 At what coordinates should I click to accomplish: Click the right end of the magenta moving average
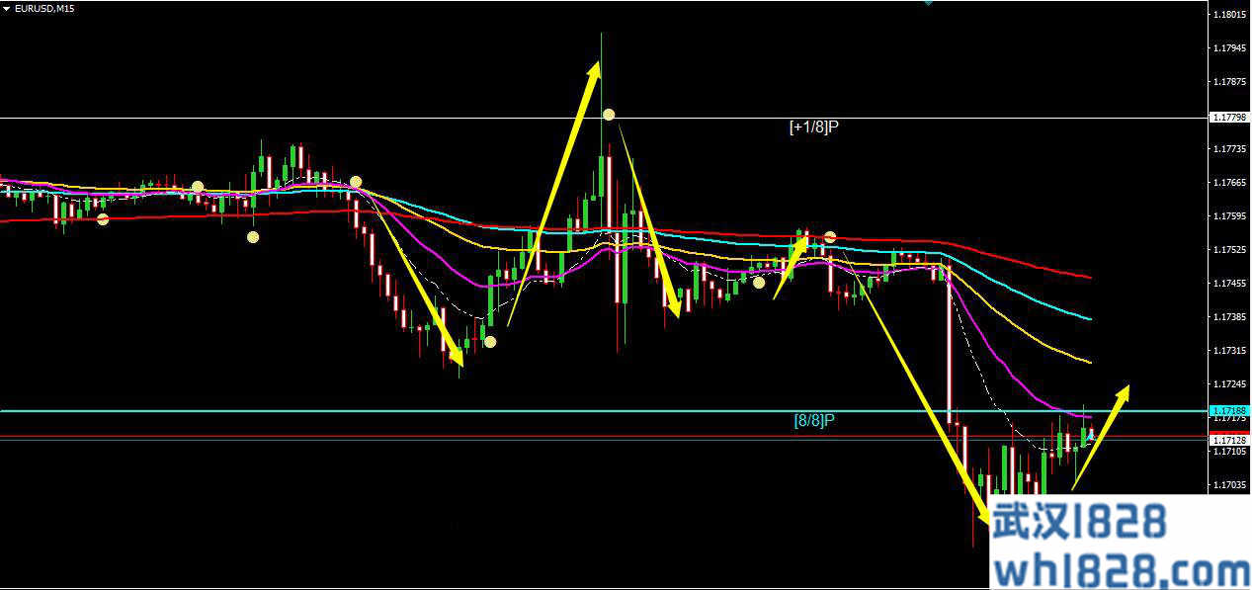[1089, 417]
